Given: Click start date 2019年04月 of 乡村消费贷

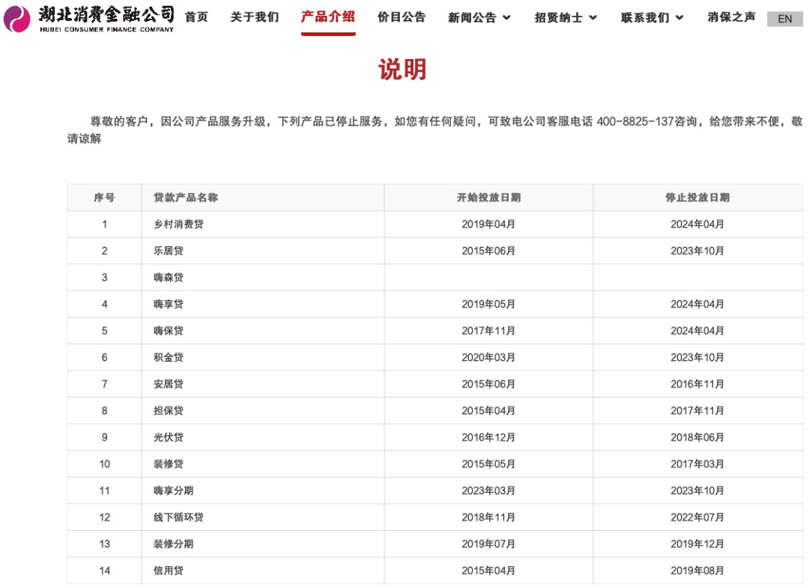Looking at the screenshot, I should [488, 225].
